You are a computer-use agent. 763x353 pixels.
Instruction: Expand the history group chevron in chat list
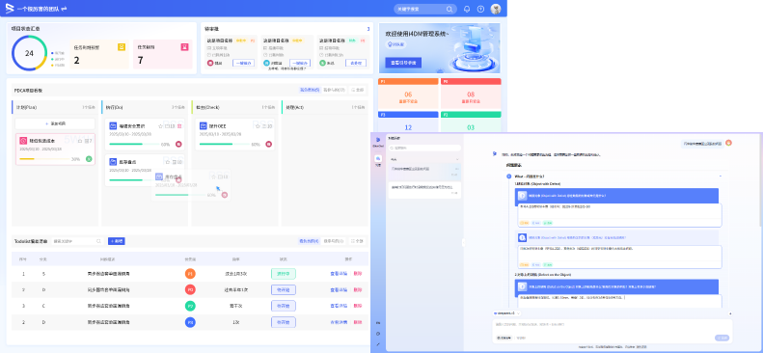pos(457,159)
